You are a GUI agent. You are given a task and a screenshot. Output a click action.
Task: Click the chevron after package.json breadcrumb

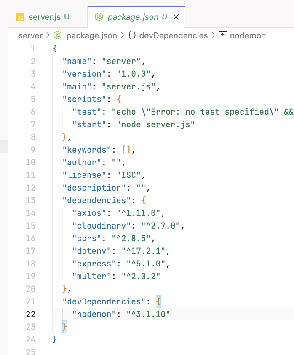pyautogui.click(x=122, y=35)
